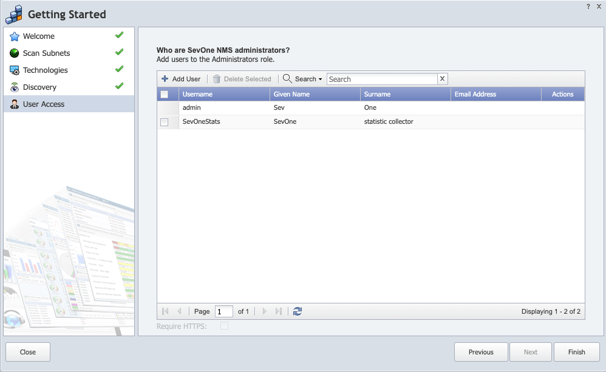Select the admin username cell
The image size is (606, 372).
pyautogui.click(x=224, y=108)
